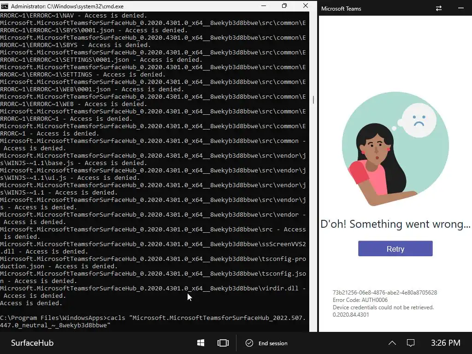472x354 pixels.
Task: Click the standalone 'Access is denied.' line
Action: pyautogui.click(x=31, y=303)
